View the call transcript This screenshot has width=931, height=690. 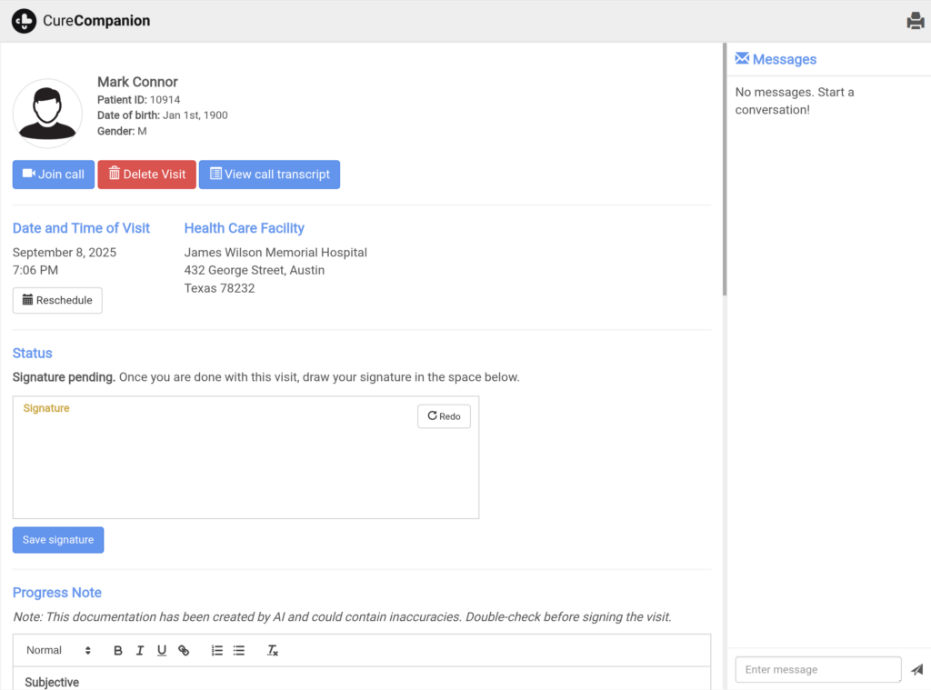[269, 175]
